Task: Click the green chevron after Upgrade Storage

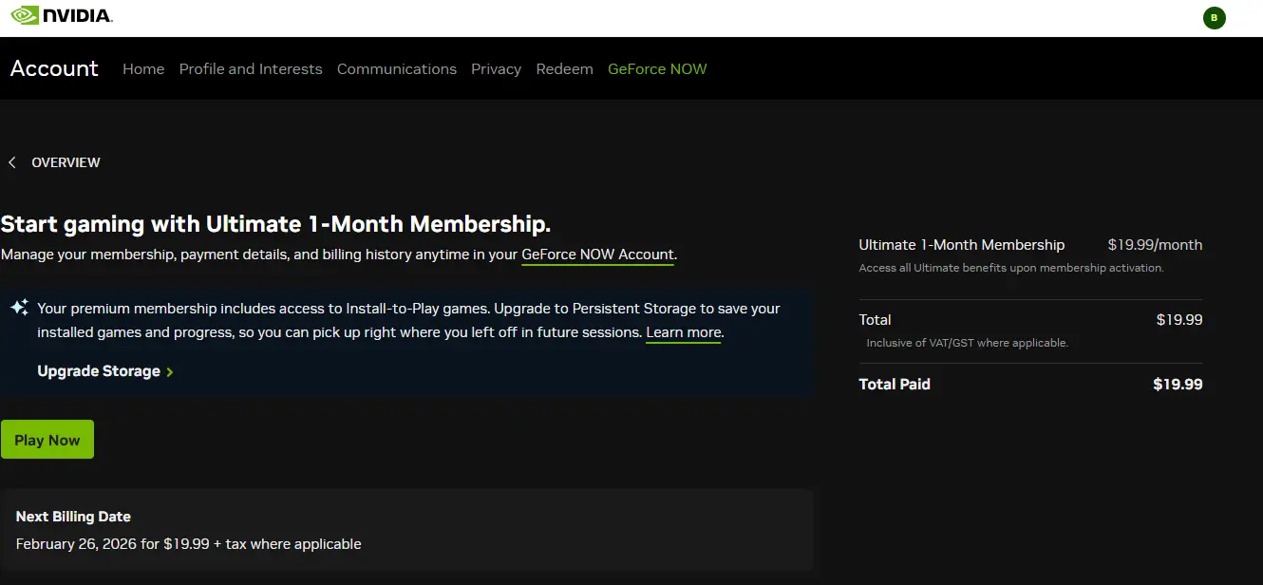Action: coord(170,372)
